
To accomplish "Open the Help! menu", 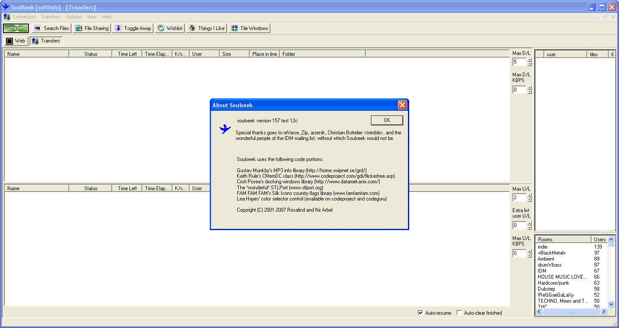I will [x=107, y=17].
